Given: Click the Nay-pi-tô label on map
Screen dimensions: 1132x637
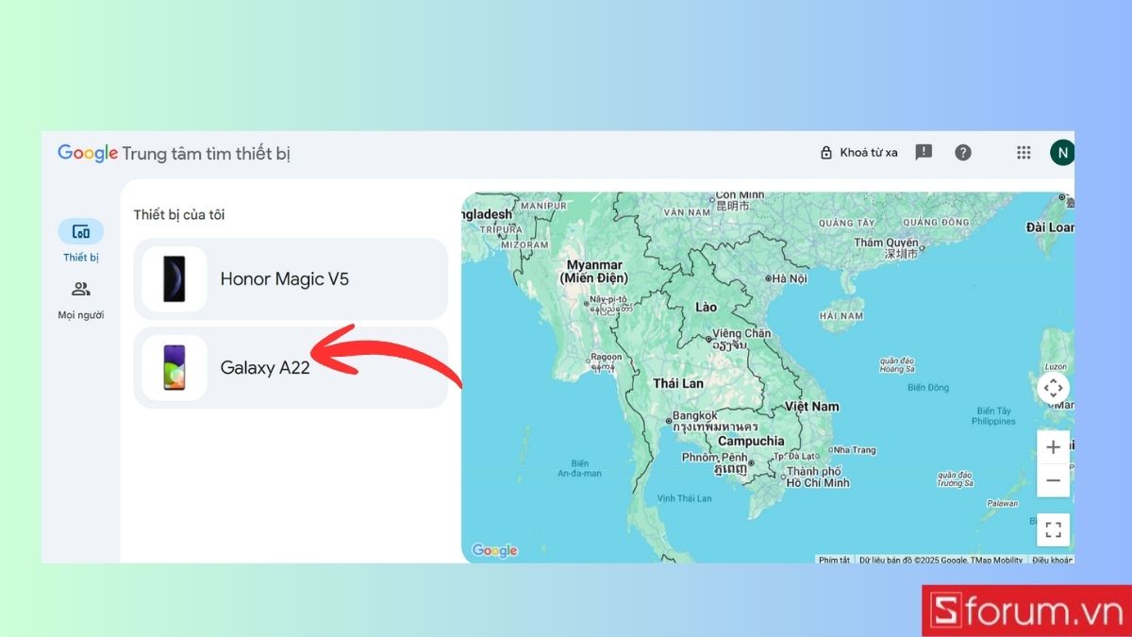Looking at the screenshot, I should (608, 299).
